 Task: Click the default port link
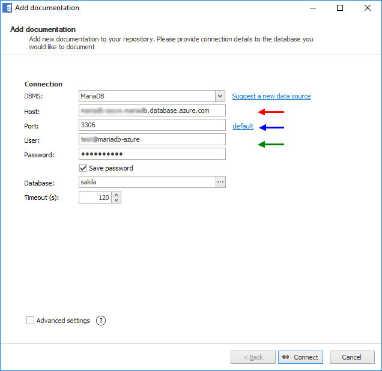coord(243,126)
